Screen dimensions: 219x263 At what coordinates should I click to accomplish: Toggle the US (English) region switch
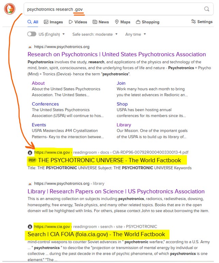click(x=32, y=34)
